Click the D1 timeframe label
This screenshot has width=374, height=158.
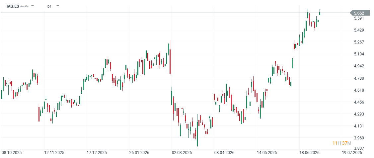coord(49,6)
